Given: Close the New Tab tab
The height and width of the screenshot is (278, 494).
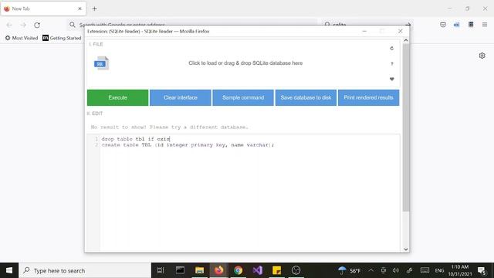Looking at the screenshot, I should [x=80, y=8].
